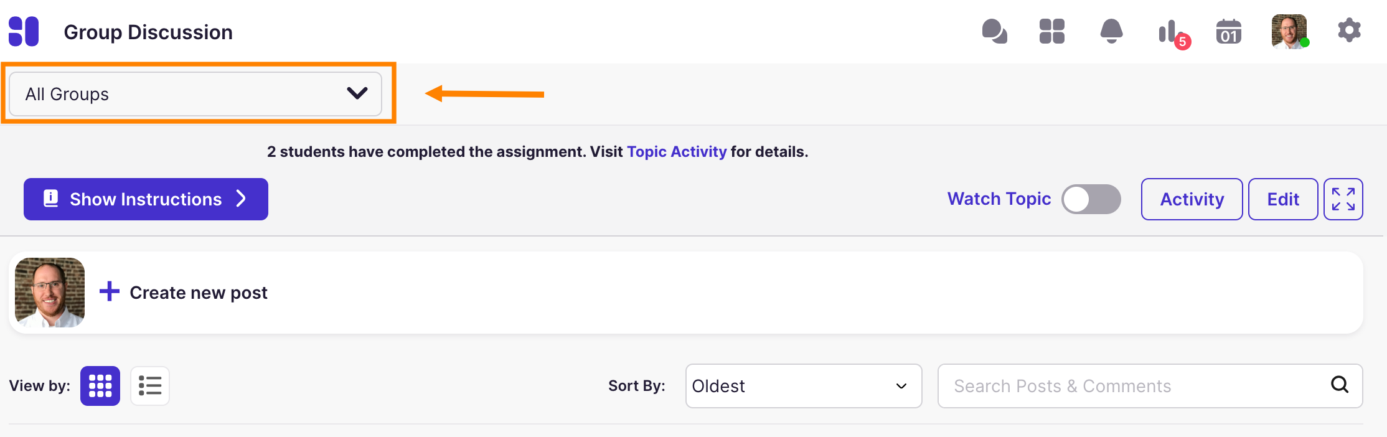Open the chat messages icon
Screen dimensions: 1387x437
coord(994,31)
